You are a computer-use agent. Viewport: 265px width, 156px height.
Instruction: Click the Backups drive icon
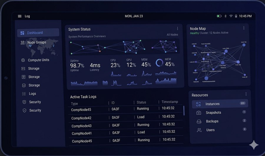click(x=199, y=122)
